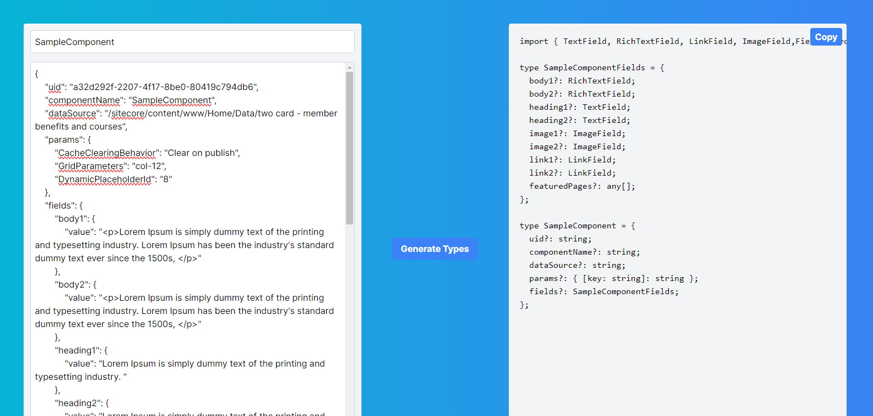873x416 pixels.
Task: Click "link1?: LinkField;" output line
Action: pyautogui.click(x=573, y=160)
